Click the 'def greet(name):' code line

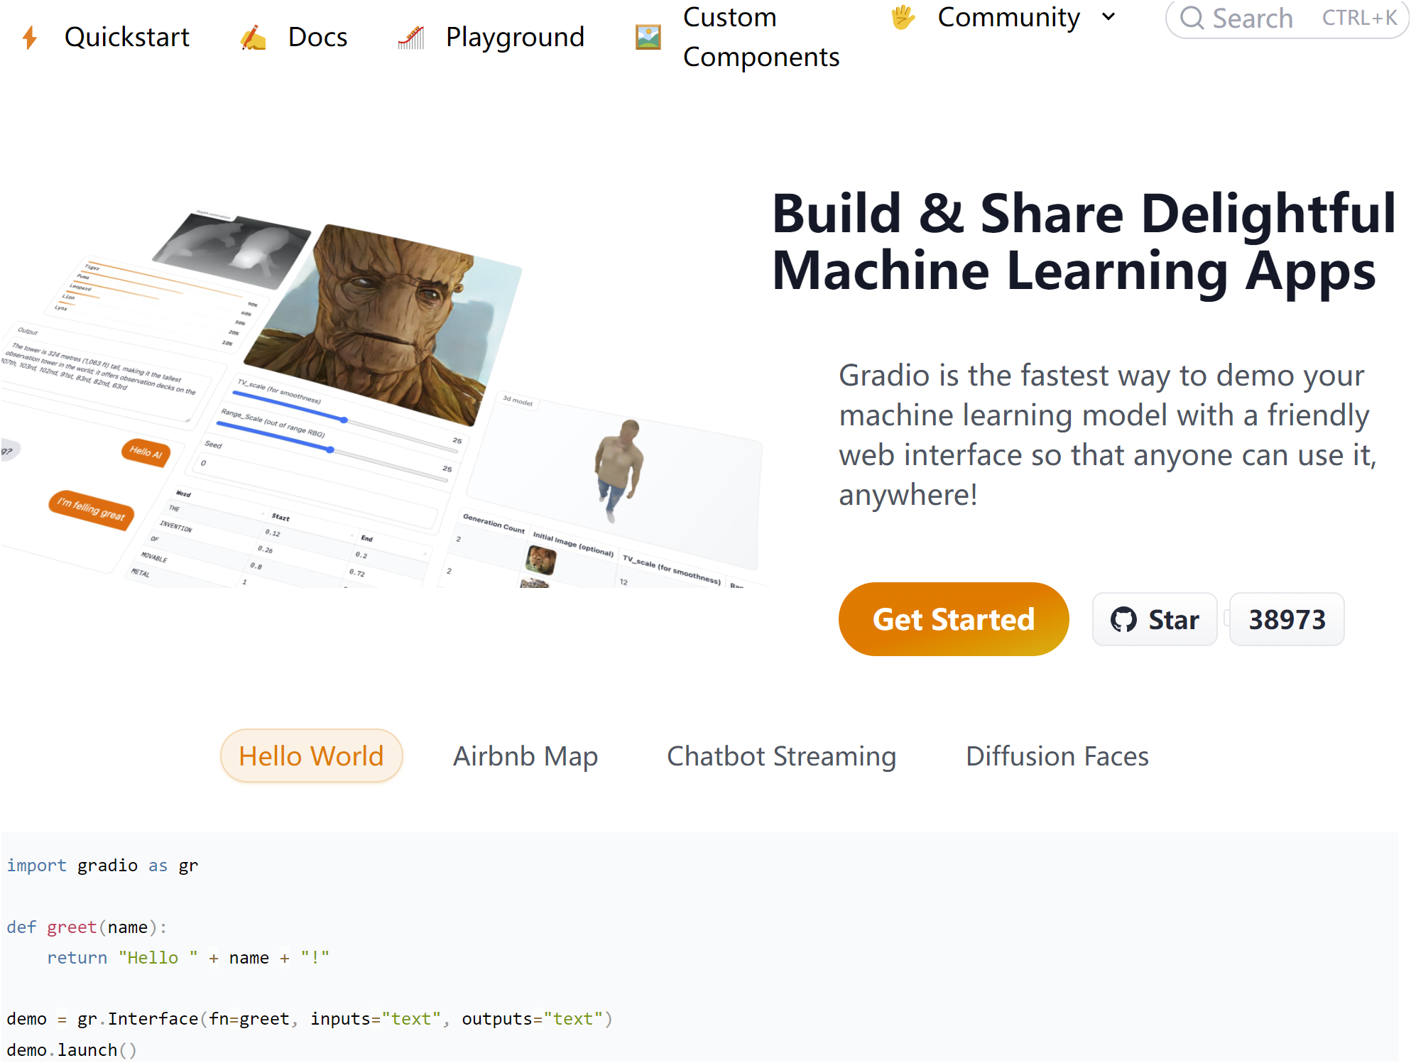[x=87, y=927]
